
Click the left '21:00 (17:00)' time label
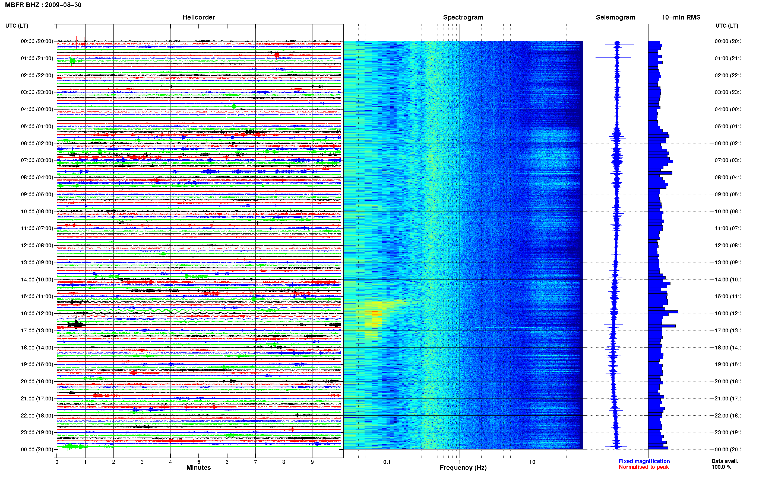pos(37,399)
